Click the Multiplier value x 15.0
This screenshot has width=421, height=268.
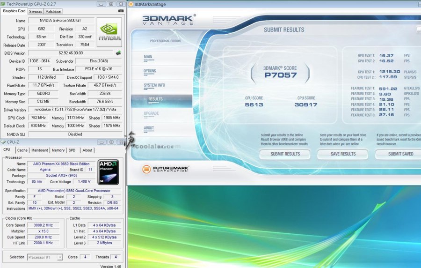pos(43,231)
